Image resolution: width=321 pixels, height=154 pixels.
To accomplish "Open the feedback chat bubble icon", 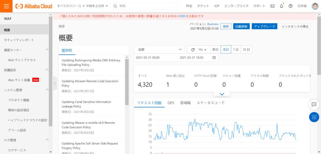I will [314, 105].
